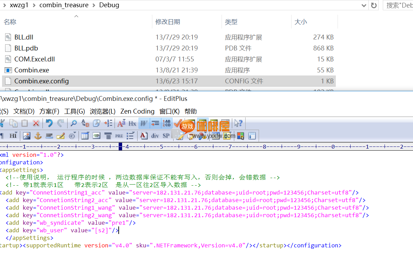Insert an anchor with the anchor icon
413x258 pixels.
coord(38,136)
